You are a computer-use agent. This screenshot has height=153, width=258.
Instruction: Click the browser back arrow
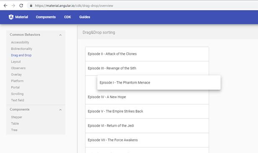pyautogui.click(x=5, y=5)
